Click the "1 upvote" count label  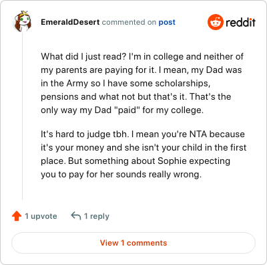click(x=41, y=216)
